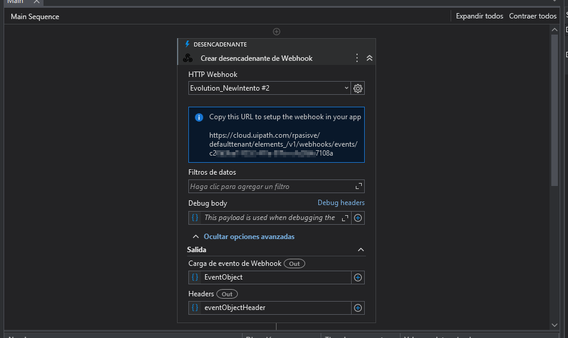
Task: Click braces icon in Debug body
Action: click(x=195, y=218)
